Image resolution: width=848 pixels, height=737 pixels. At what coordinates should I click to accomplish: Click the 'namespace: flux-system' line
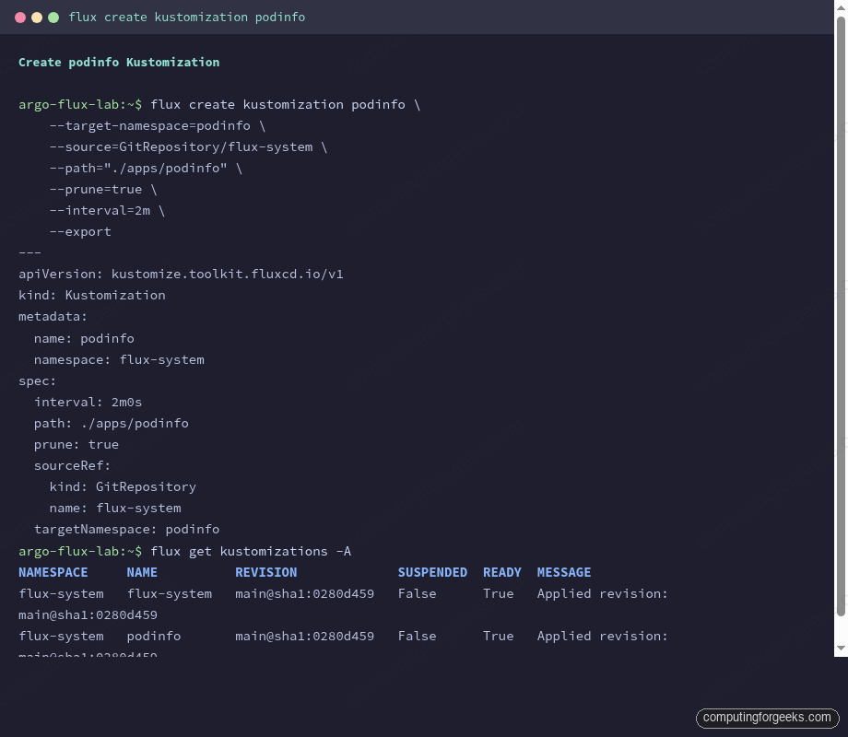(x=119, y=359)
